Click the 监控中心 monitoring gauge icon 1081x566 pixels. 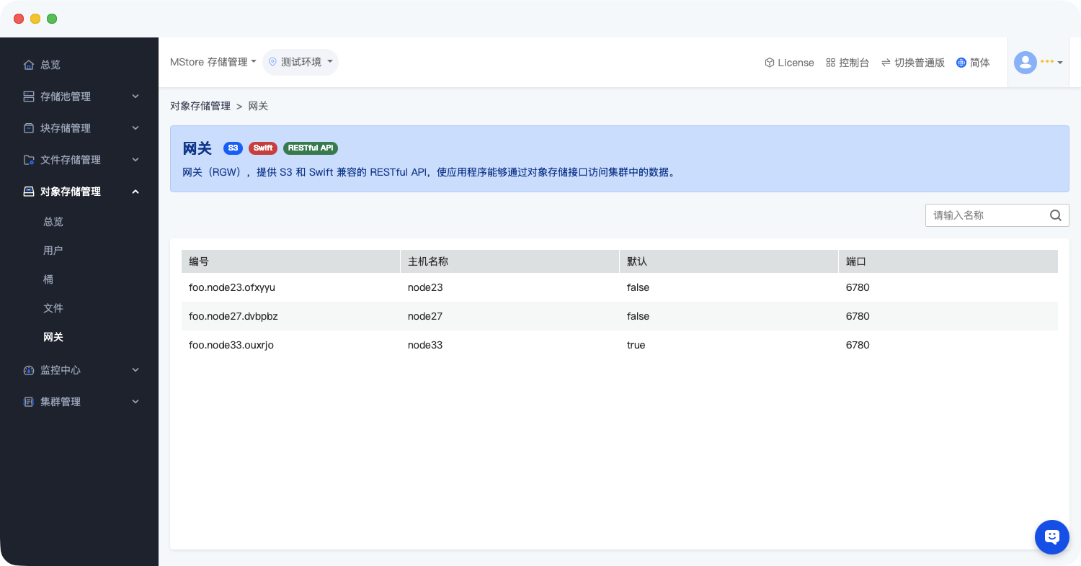click(x=29, y=370)
